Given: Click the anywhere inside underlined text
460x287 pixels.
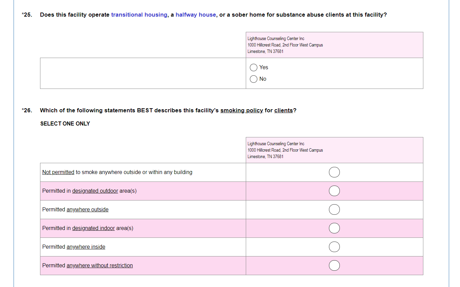Looking at the screenshot, I should pyautogui.click(x=86, y=247).
